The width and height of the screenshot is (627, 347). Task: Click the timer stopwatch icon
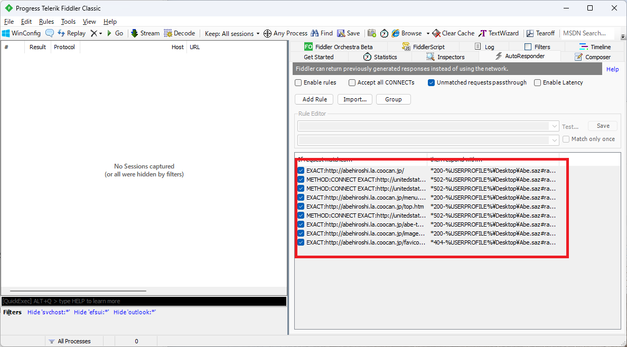point(384,33)
